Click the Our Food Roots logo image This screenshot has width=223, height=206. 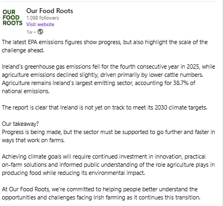(x=13, y=17)
